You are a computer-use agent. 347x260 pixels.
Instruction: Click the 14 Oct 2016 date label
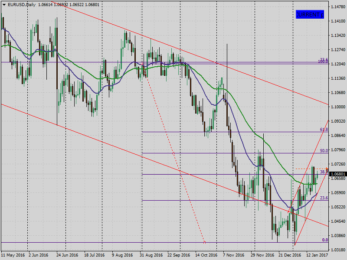click(x=206, y=255)
